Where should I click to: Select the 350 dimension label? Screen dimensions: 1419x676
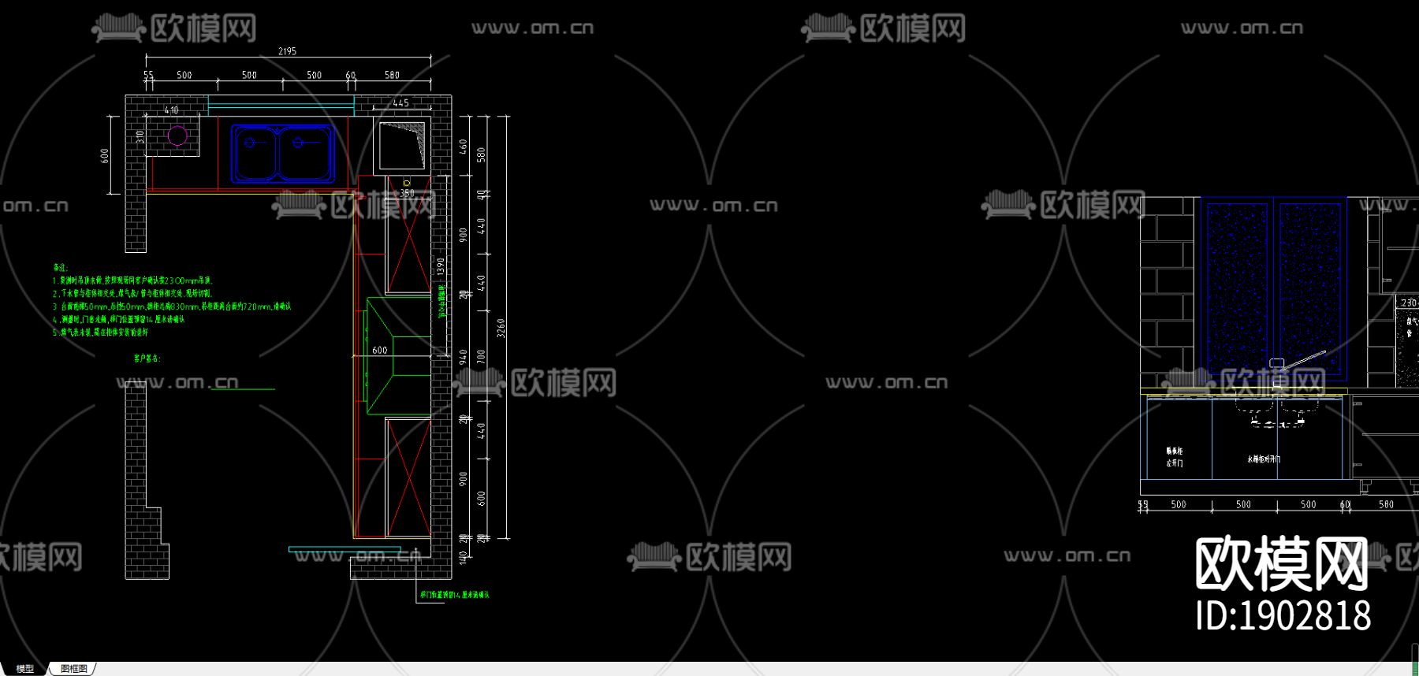407,193
